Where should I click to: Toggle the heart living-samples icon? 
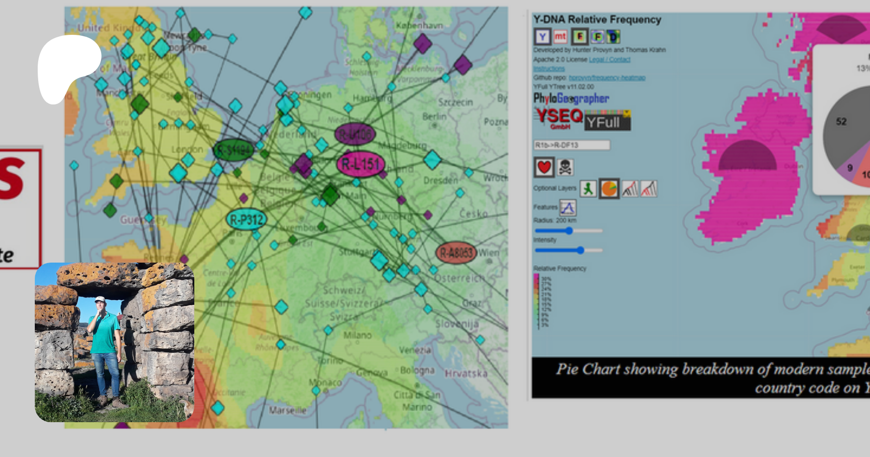pyautogui.click(x=544, y=167)
